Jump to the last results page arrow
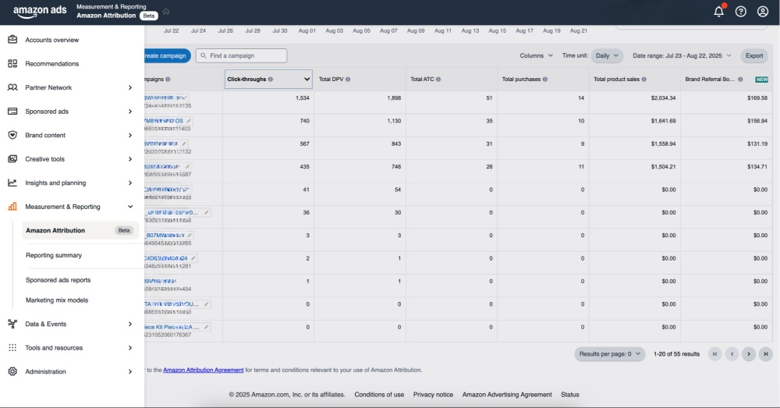Image resolution: width=780 pixels, height=408 pixels. [x=766, y=354]
